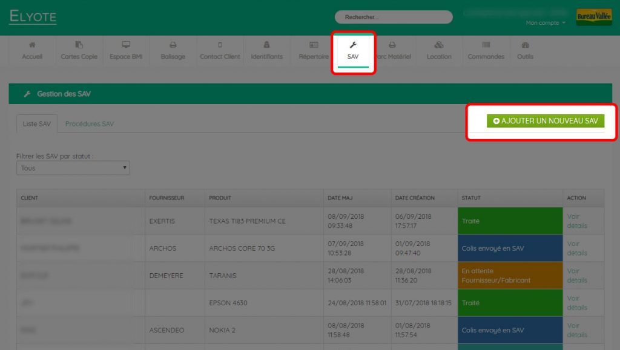Open the Répertoire card icon
Viewport: 620px width, 350px height.
click(x=314, y=45)
